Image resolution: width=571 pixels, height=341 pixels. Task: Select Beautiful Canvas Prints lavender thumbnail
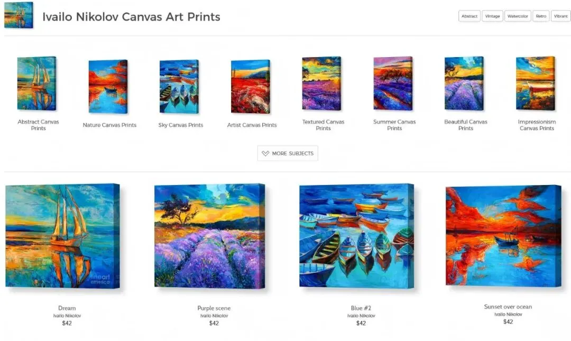tap(464, 84)
